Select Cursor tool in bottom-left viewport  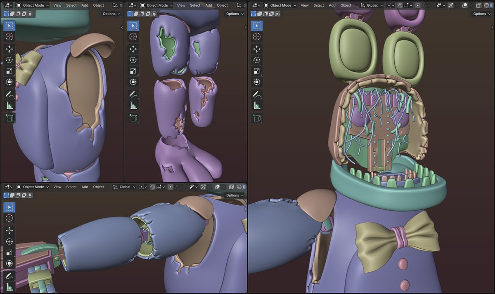pyautogui.click(x=9, y=218)
